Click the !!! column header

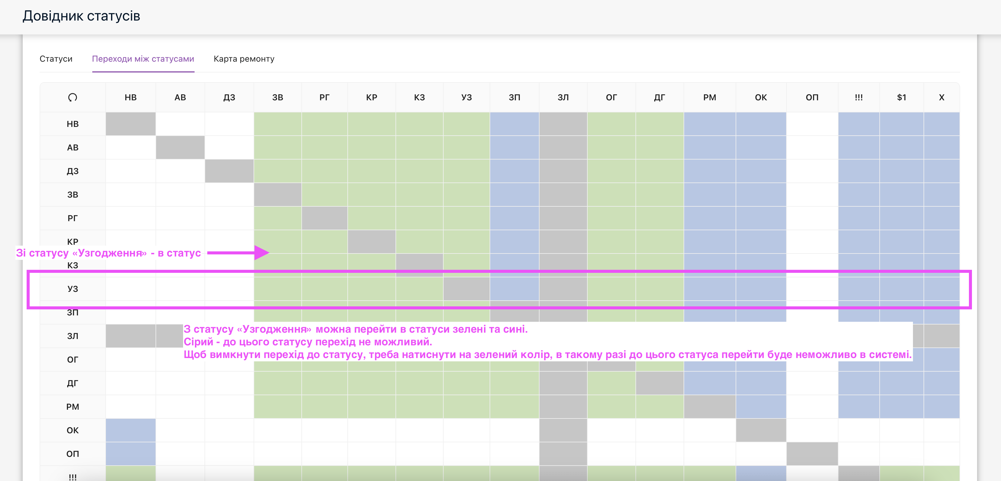point(858,97)
